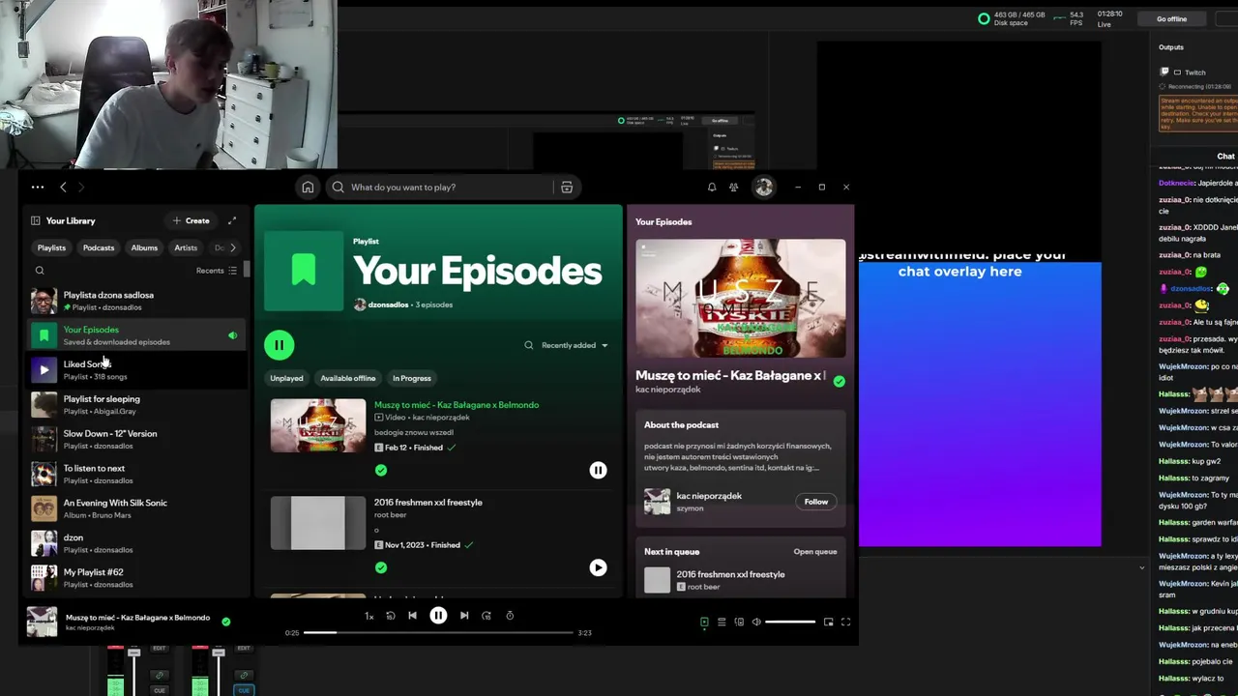Select the Playlists library filter
This screenshot has width=1238, height=696.
[51, 248]
